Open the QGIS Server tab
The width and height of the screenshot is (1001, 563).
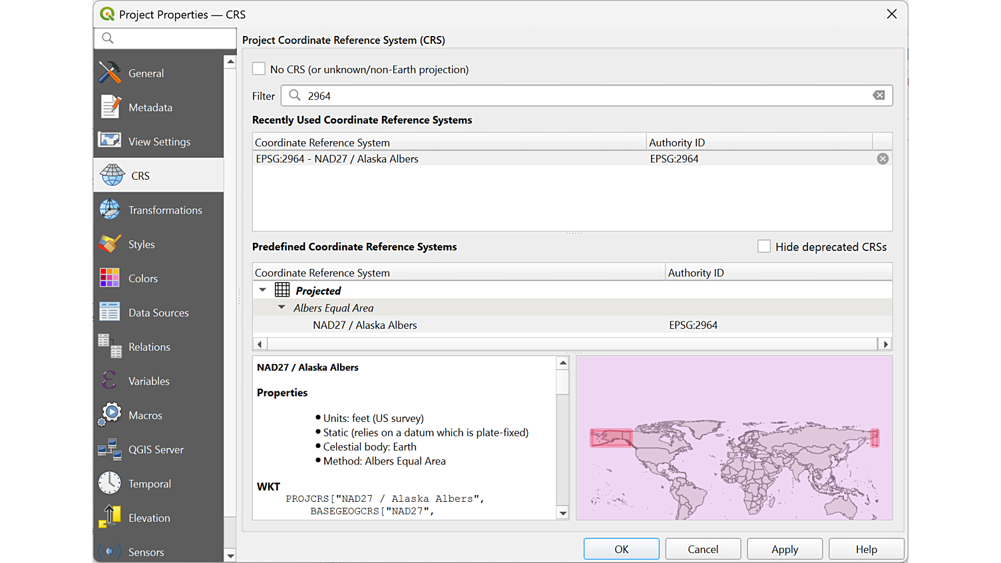156,450
